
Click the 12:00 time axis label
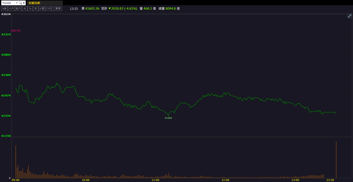225,180
